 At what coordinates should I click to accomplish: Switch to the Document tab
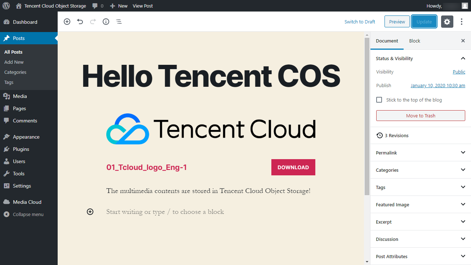tap(387, 41)
